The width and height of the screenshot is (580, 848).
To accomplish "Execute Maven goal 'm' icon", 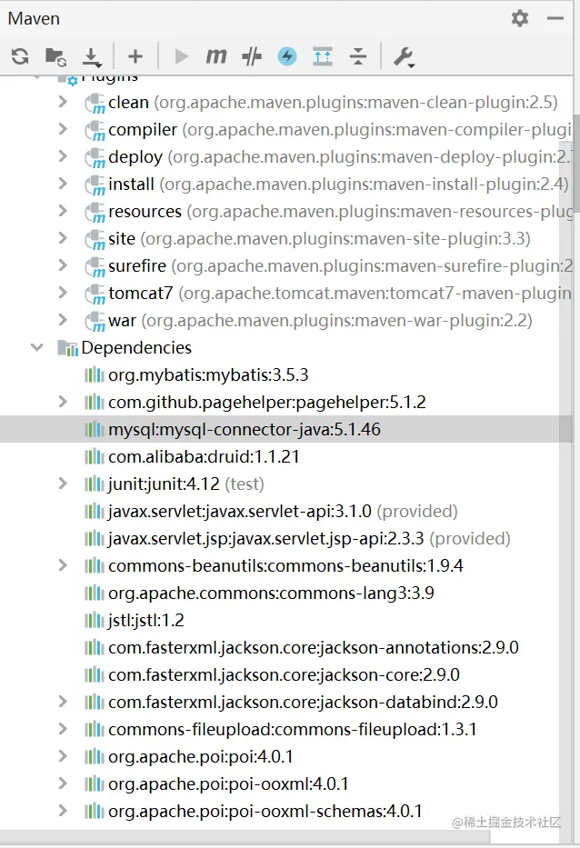I will 215,55.
